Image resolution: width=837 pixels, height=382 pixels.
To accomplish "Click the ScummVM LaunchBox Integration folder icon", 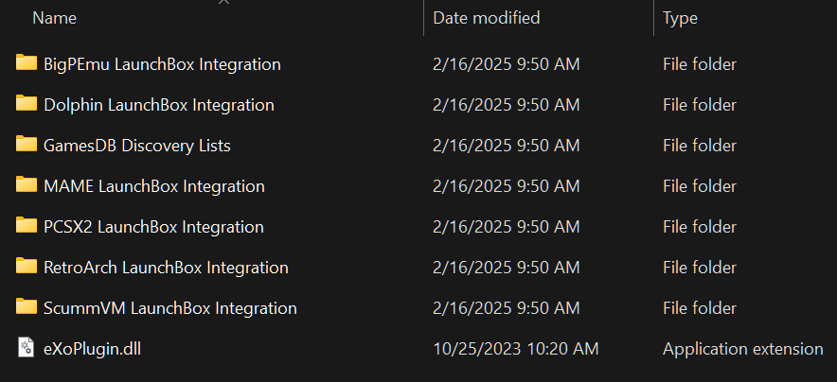I will 27,307.
